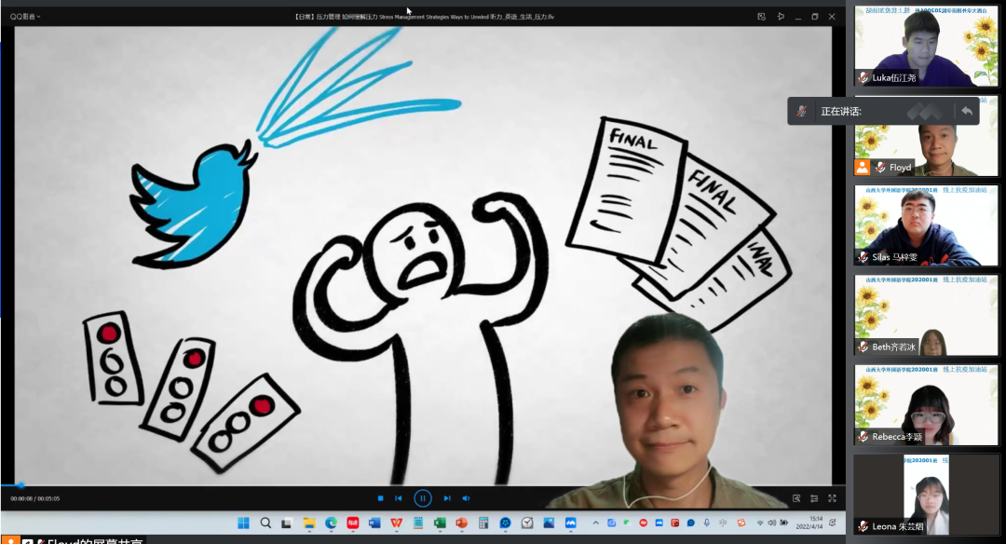Toggle fullscreen mode in the player
This screenshot has height=544, width=1006.
tap(832, 498)
